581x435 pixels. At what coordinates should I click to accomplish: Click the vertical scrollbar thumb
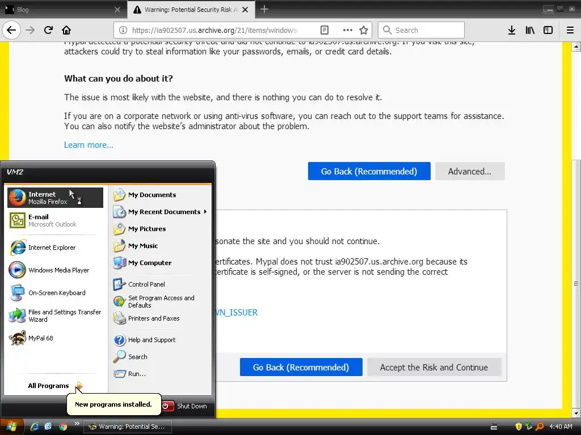[576, 284]
